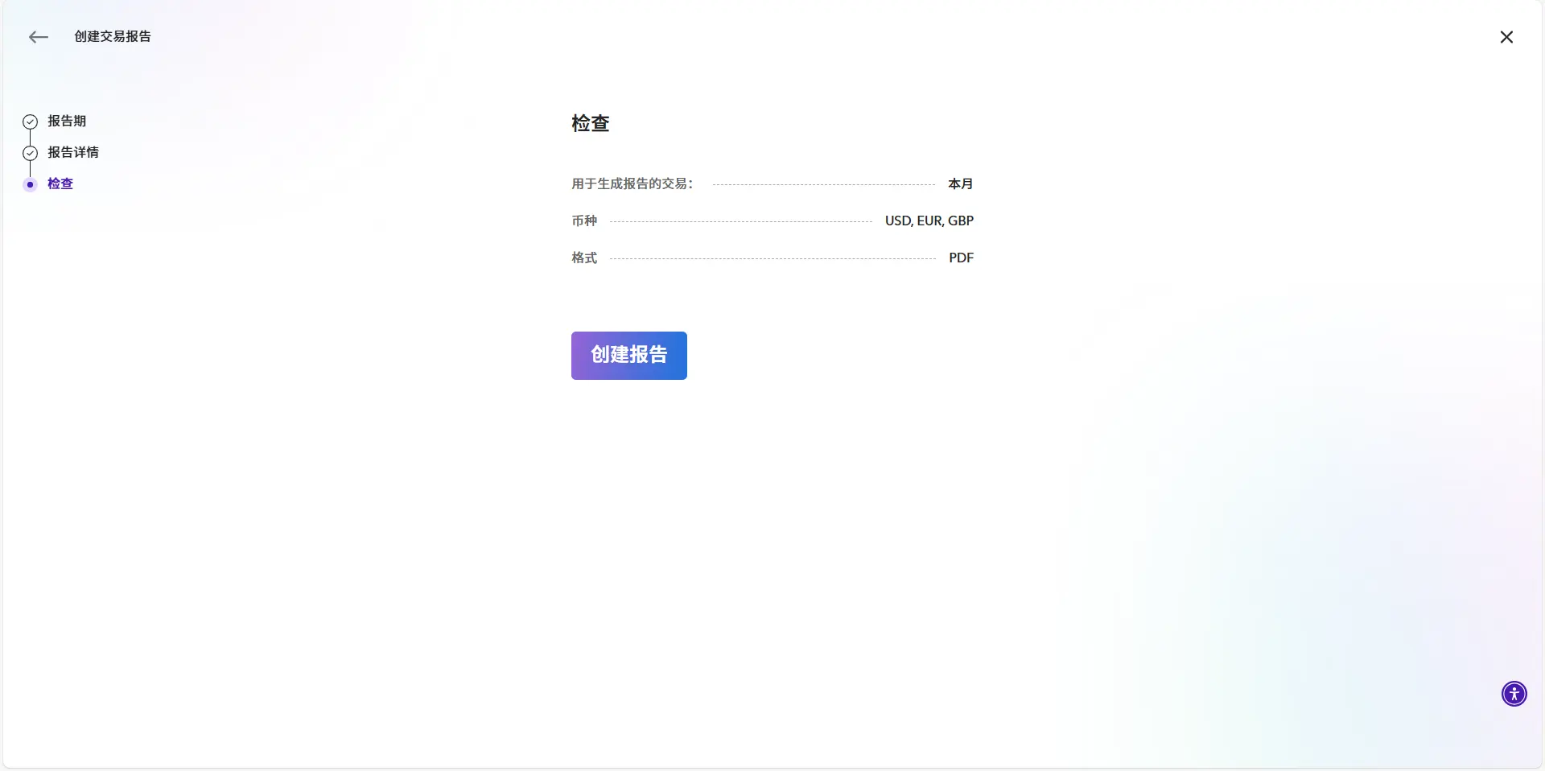Click the 创建报告 button
This screenshot has height=771, width=1545.
pyautogui.click(x=628, y=356)
